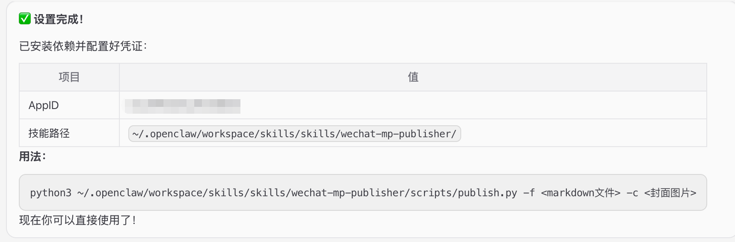
Task: Click the empty value cell beside AppID blur
Action: tap(471, 106)
